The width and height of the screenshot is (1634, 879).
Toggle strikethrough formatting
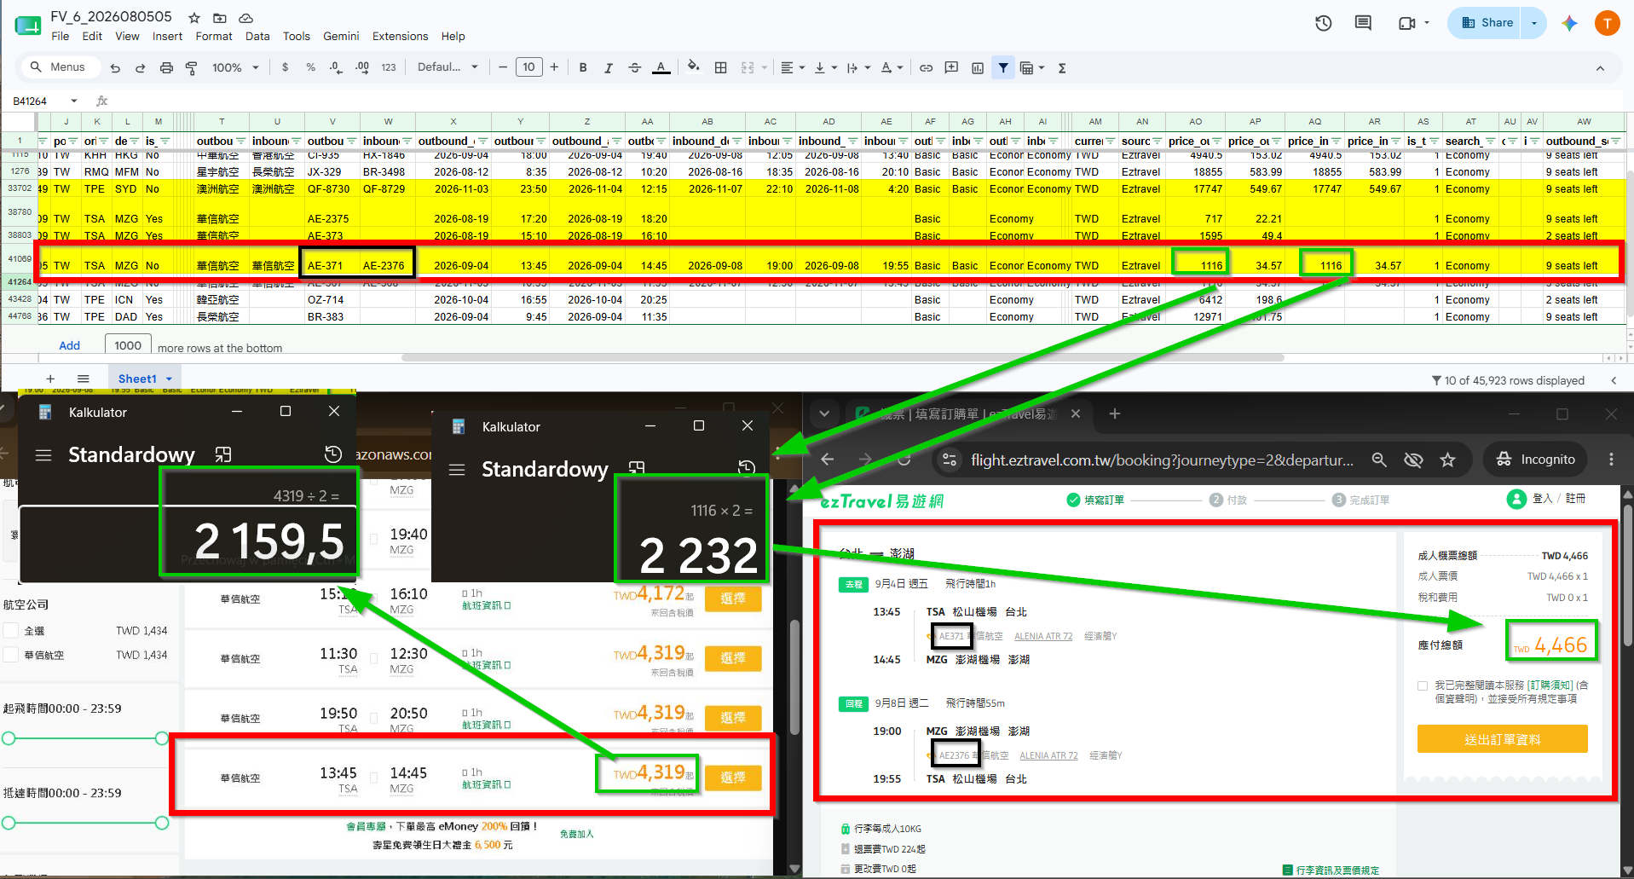635,68
